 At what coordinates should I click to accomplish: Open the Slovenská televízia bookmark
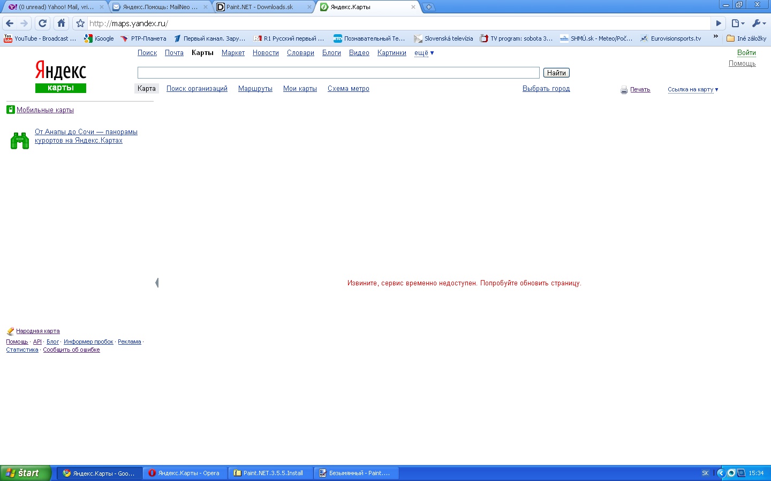click(x=444, y=38)
